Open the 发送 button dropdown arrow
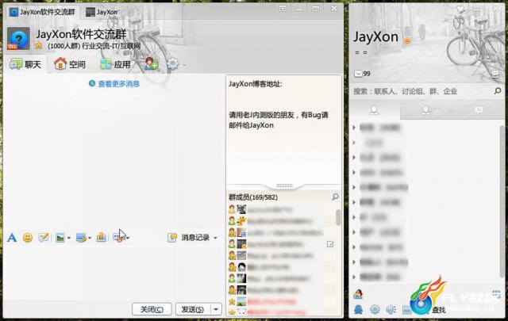The width and height of the screenshot is (508, 321). [216, 309]
